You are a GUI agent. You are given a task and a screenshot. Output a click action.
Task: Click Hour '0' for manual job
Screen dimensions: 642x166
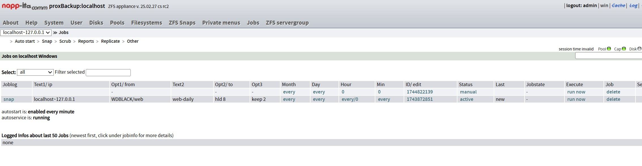tap(343, 92)
